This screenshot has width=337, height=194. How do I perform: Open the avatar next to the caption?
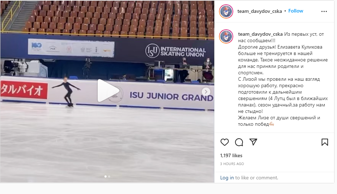pos(226,36)
